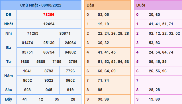Click the 'ĐB' row label
The image size is (182, 104).
pos(9,15)
